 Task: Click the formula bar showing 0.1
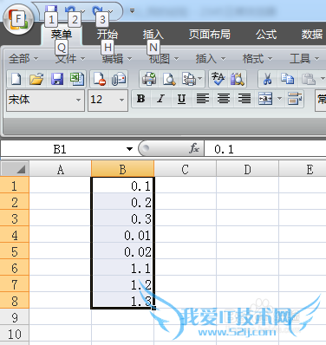tap(265, 149)
